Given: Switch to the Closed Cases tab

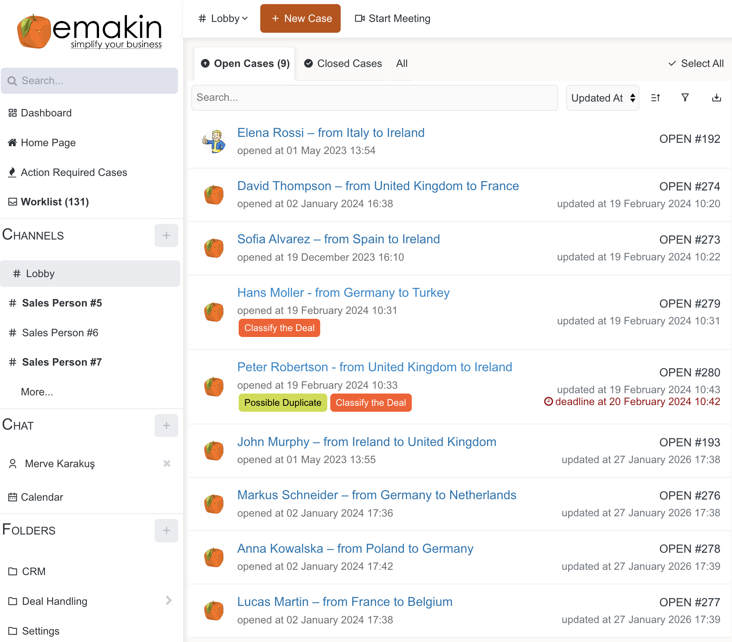Looking at the screenshot, I should tap(343, 64).
